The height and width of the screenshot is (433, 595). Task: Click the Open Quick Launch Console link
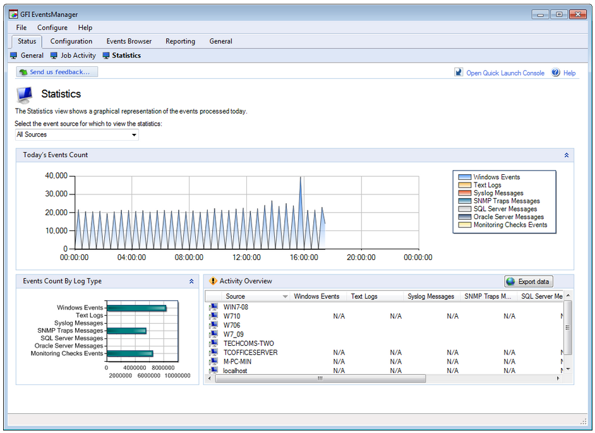point(505,73)
